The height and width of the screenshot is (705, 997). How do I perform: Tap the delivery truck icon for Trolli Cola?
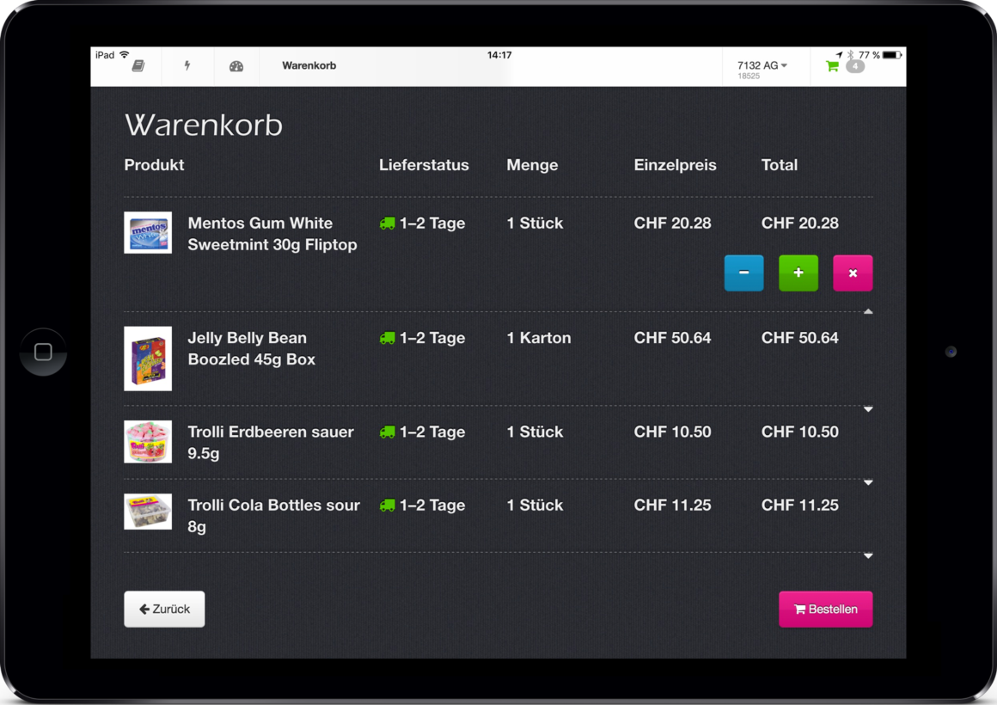coord(387,506)
